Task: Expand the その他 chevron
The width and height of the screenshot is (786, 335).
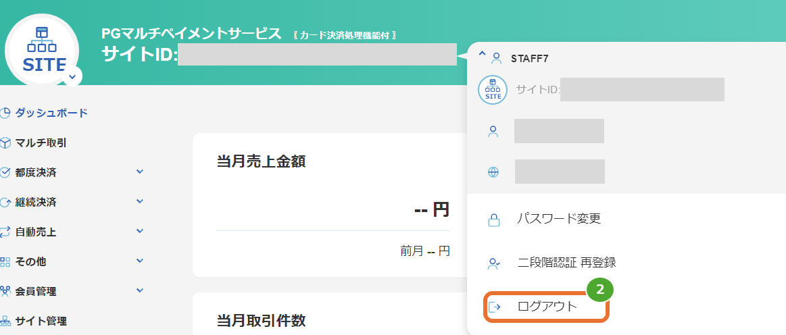Action: point(140,261)
